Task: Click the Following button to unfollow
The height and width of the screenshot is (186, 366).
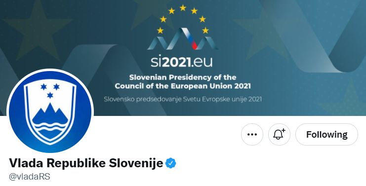Action: click(326, 135)
